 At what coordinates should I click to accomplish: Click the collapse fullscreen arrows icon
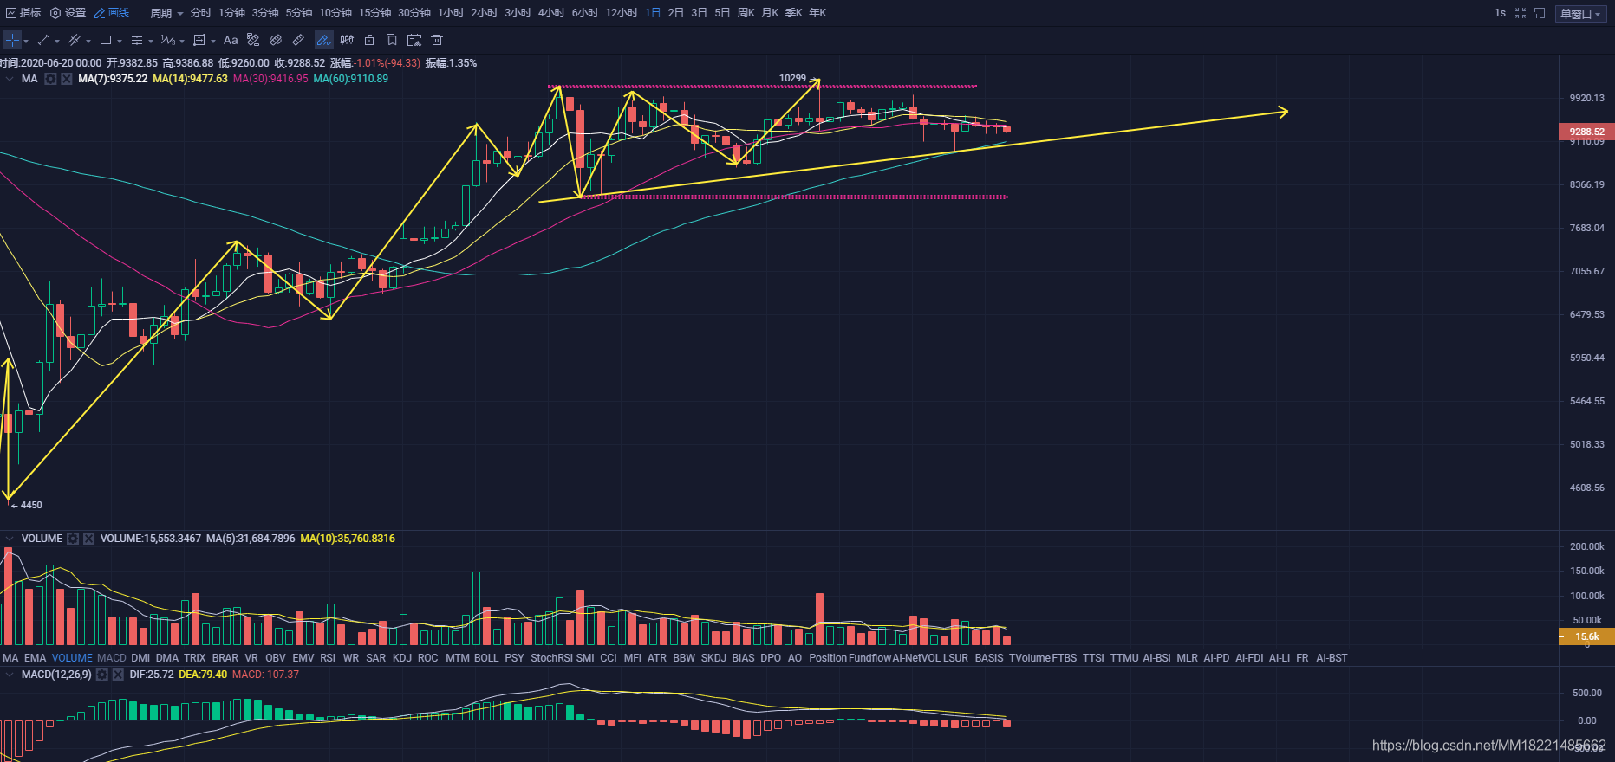(x=1520, y=13)
